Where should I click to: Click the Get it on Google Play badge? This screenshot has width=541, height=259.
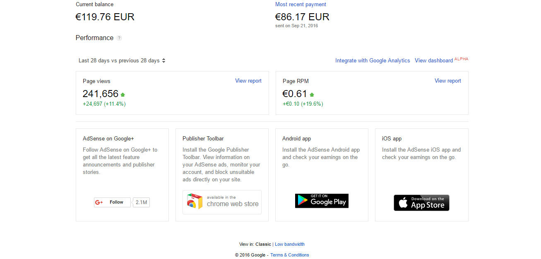[x=322, y=201]
